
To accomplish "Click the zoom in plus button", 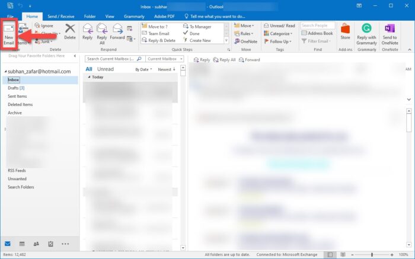I will click(x=392, y=254).
